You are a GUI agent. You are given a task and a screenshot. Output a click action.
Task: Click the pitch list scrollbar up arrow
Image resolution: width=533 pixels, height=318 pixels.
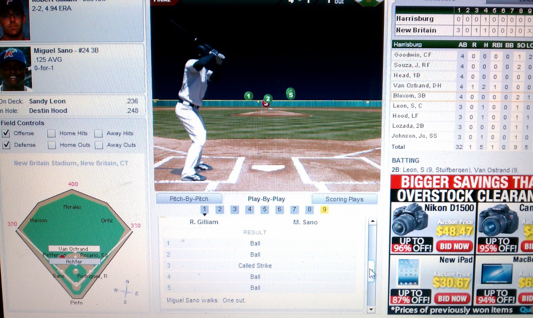pos(372,221)
